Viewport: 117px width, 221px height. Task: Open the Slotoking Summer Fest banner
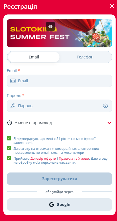[x=59, y=33]
